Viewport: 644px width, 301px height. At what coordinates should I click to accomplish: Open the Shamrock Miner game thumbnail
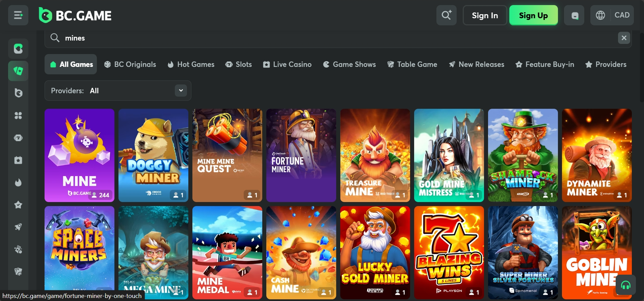click(523, 155)
